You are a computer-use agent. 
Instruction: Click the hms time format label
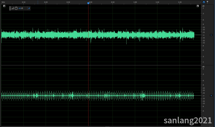pos(3,2)
